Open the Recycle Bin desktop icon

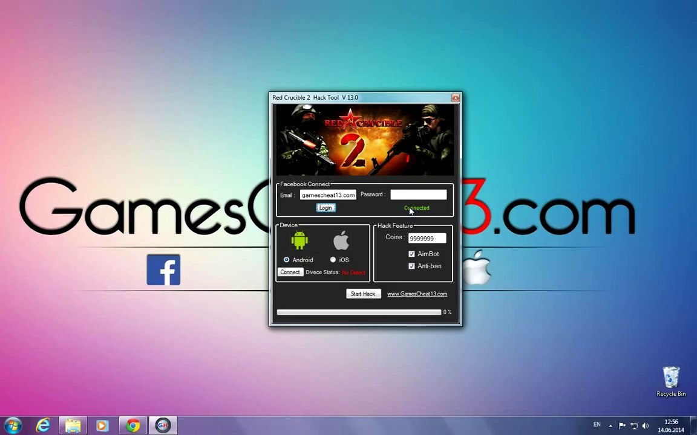(671, 382)
